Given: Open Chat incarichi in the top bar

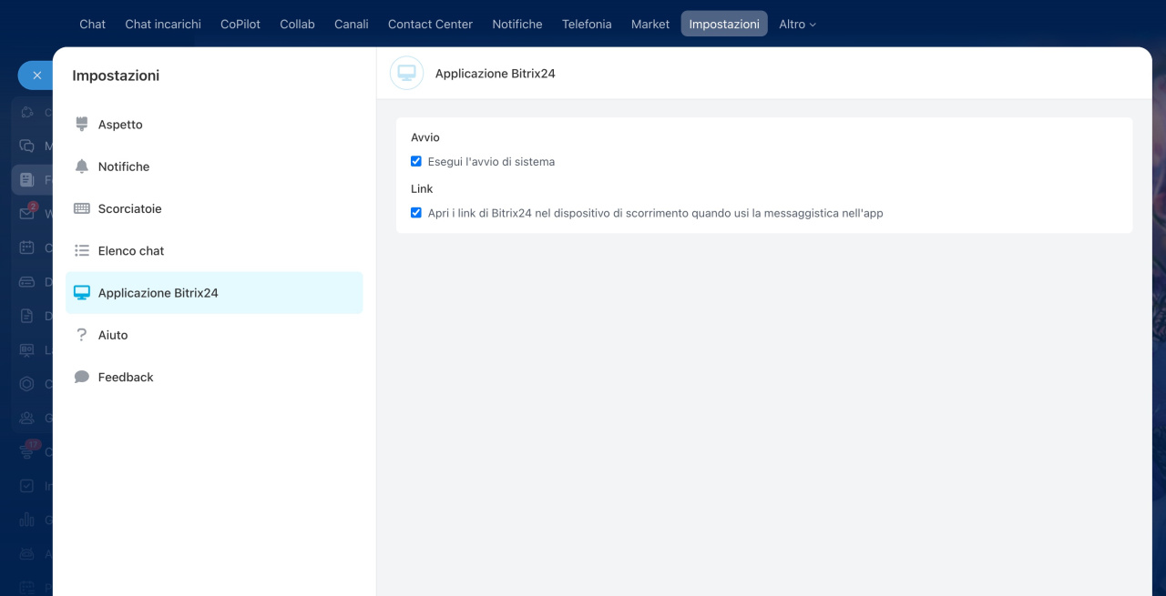Looking at the screenshot, I should click(x=163, y=25).
